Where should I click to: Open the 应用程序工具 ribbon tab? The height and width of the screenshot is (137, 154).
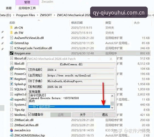point(27,8)
